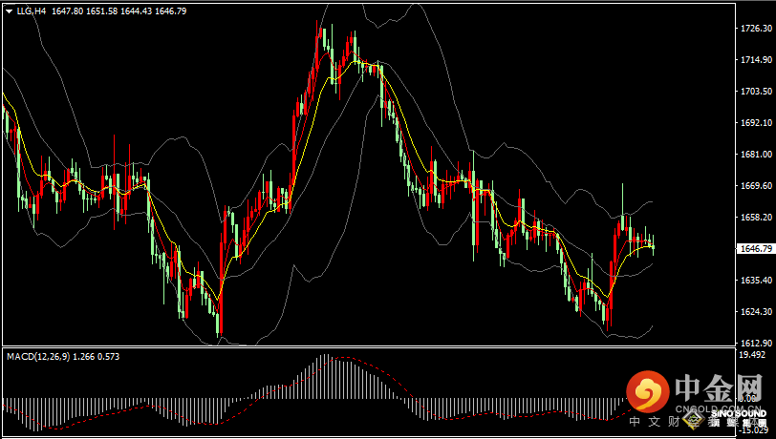Click the high price value 1651.58
Viewport: 776px width, 439px height.
coord(102,10)
